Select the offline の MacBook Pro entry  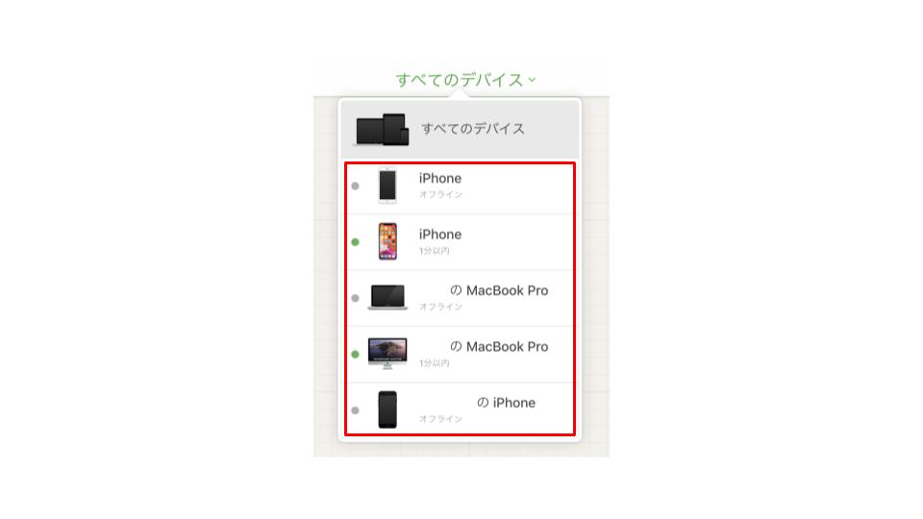[460, 298]
